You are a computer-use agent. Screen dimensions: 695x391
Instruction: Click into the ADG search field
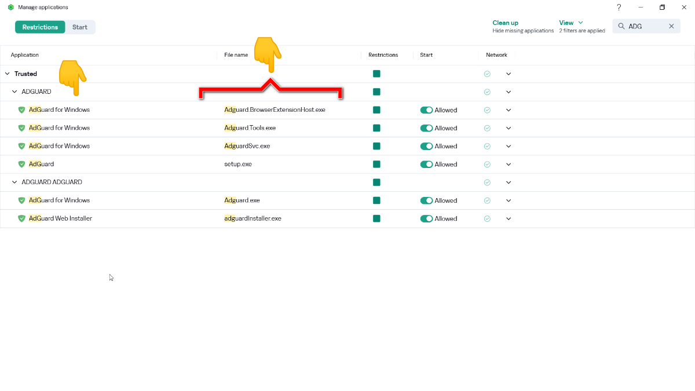646,26
